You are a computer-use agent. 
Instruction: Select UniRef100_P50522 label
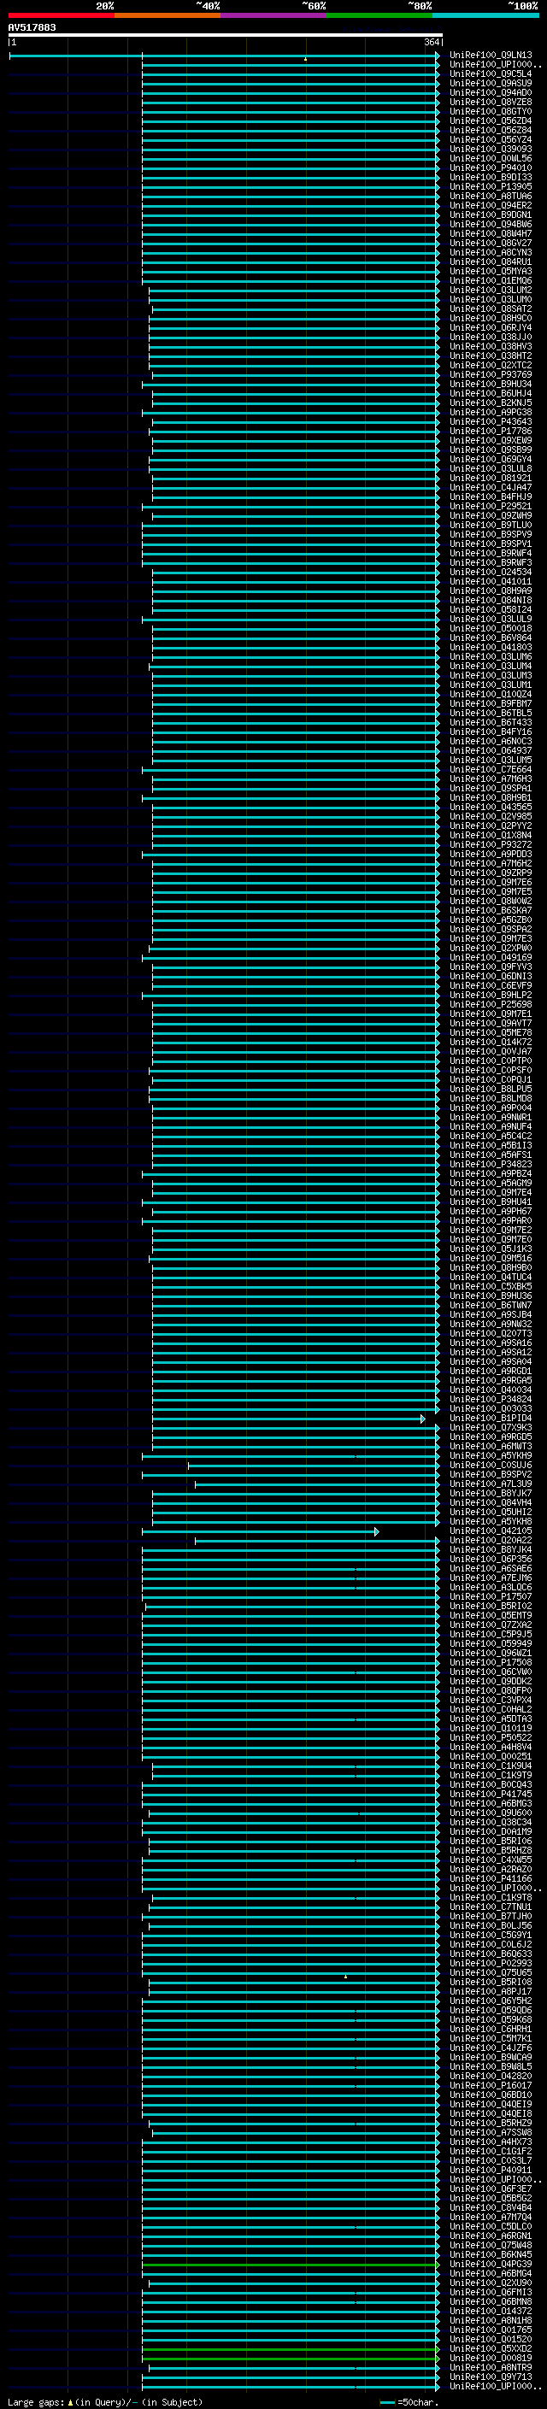tap(491, 1736)
